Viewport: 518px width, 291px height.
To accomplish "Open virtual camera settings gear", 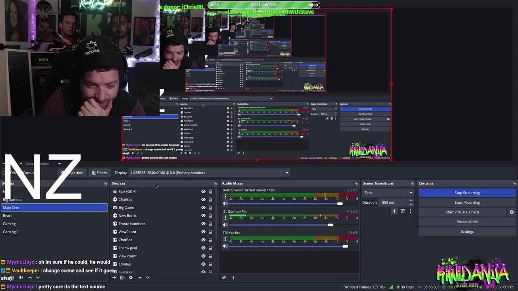I will 512,212.
